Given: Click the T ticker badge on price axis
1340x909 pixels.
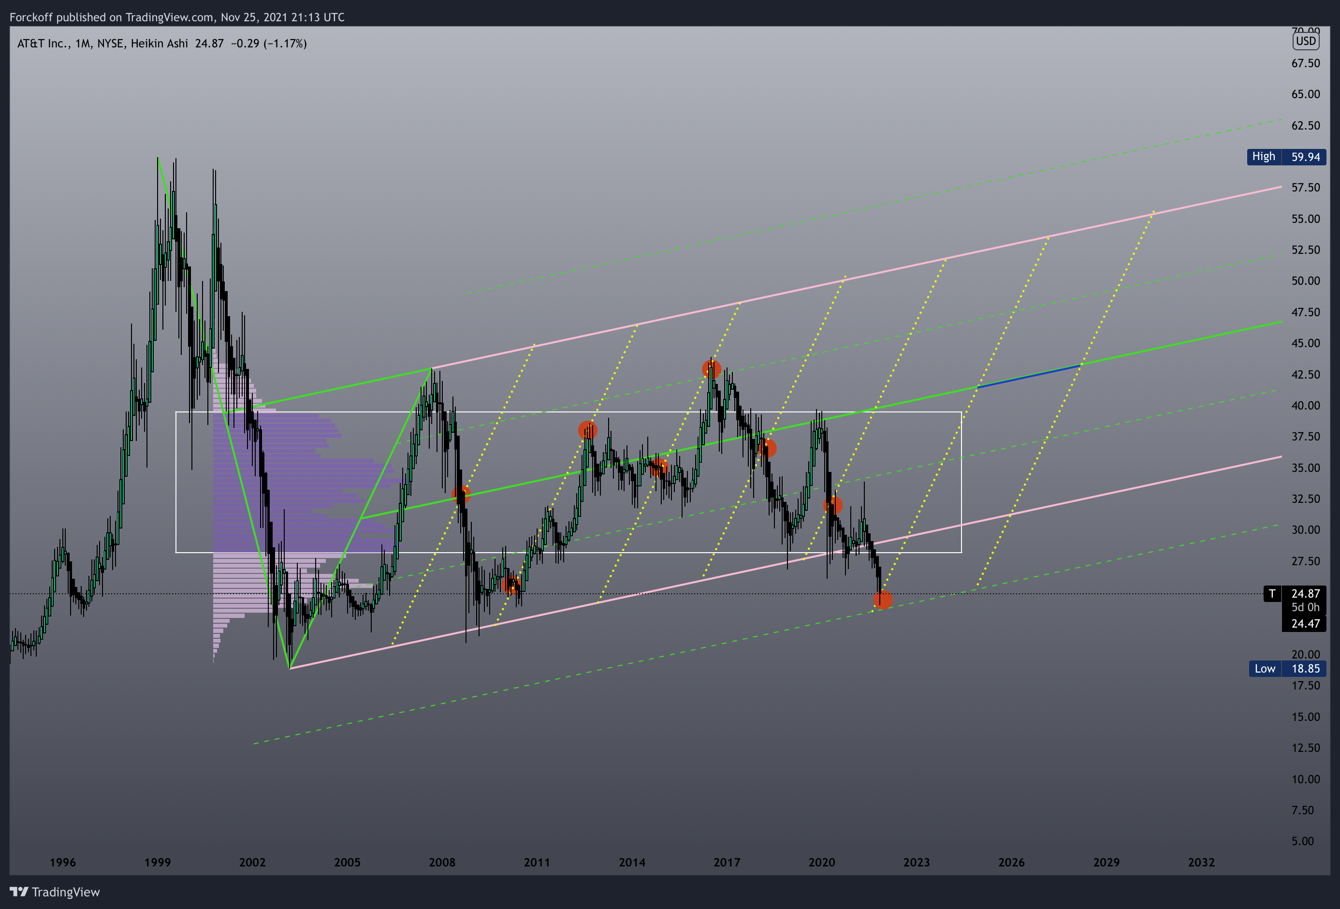Looking at the screenshot, I should (x=1272, y=593).
